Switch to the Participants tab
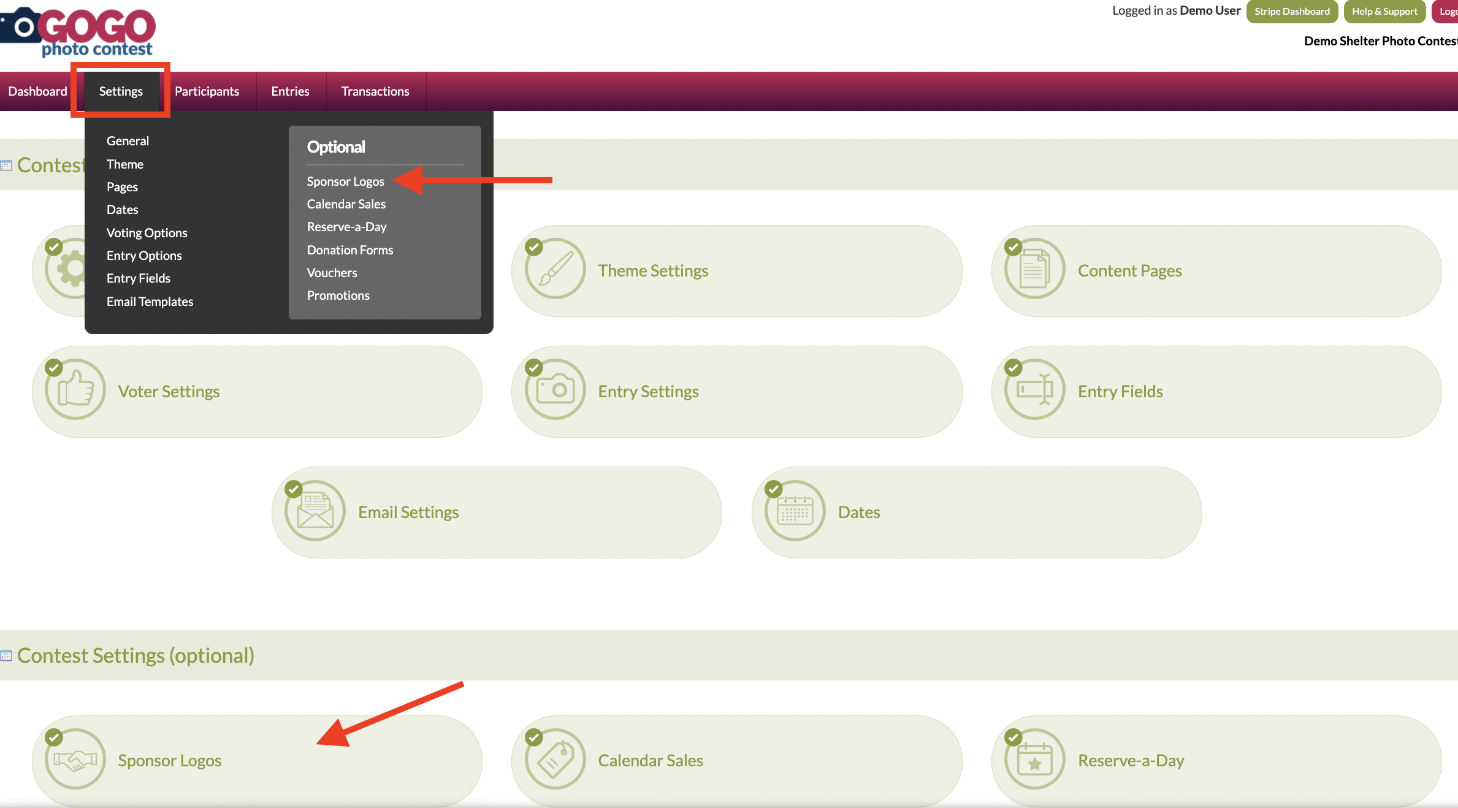The height and width of the screenshot is (808, 1458). pos(207,91)
